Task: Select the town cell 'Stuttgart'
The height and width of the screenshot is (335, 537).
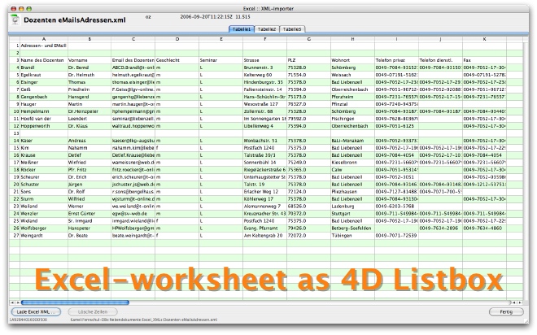Action: coord(352,214)
